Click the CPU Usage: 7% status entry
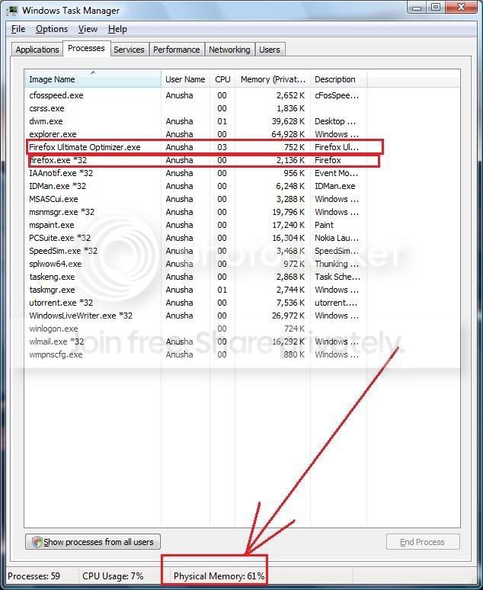The height and width of the screenshot is (590, 483). point(113,576)
